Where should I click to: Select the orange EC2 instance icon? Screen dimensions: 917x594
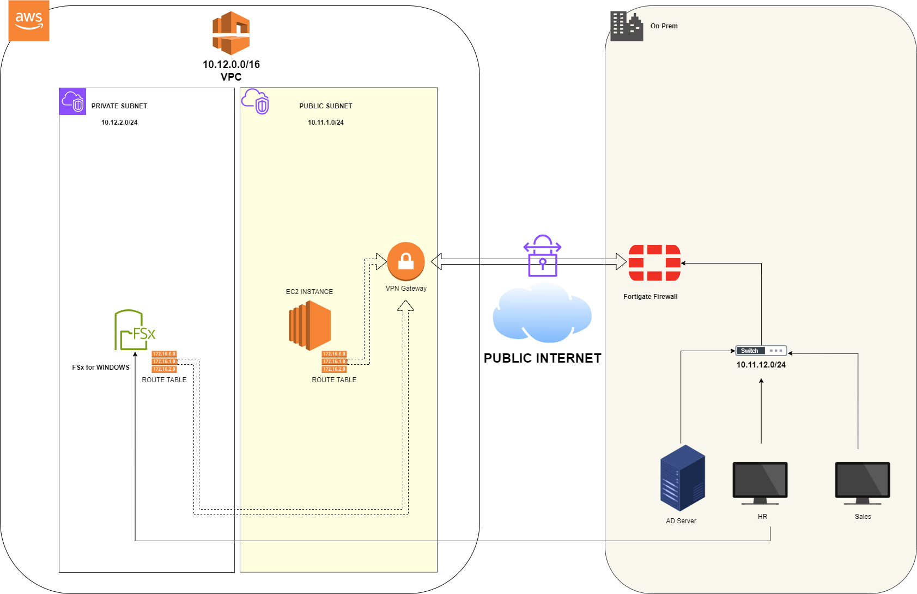[x=310, y=326]
